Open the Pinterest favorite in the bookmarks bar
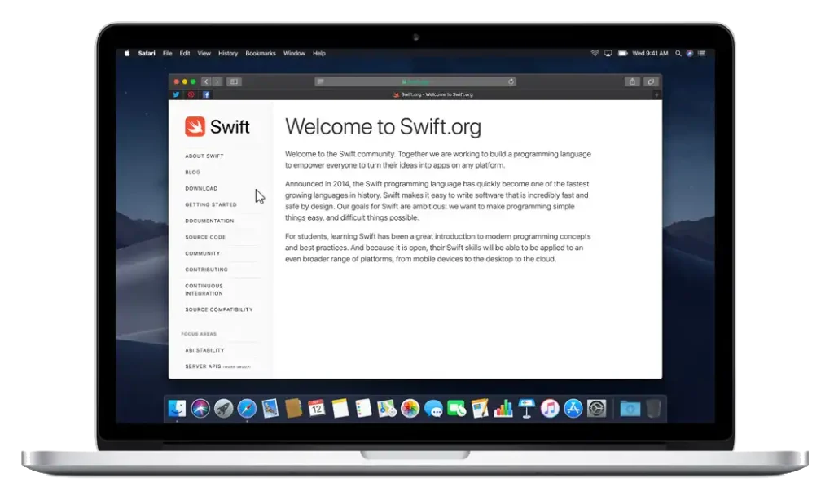Viewport: 834px width, 500px height. 191,94
